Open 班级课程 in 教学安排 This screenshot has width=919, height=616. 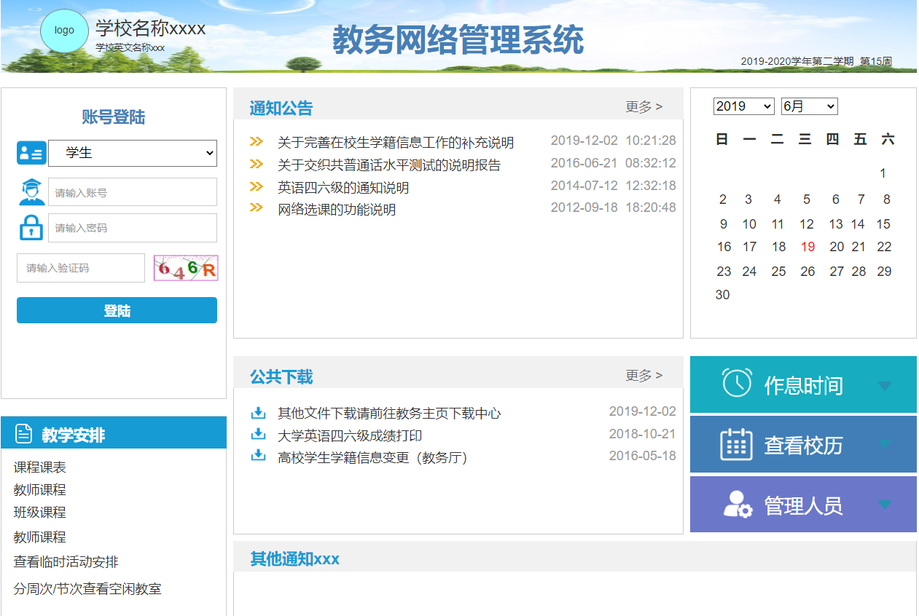tap(39, 513)
